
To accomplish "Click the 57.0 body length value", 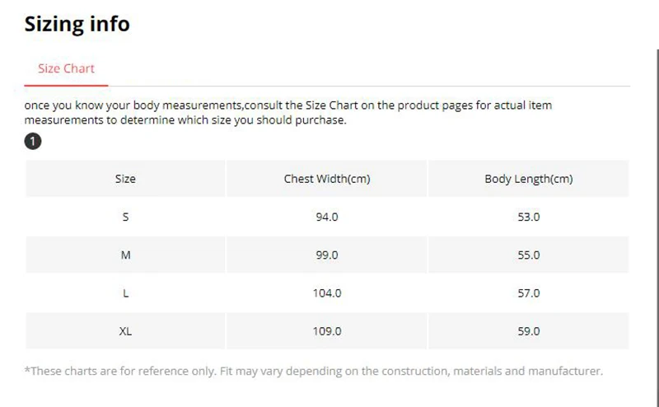I will 529,293.
